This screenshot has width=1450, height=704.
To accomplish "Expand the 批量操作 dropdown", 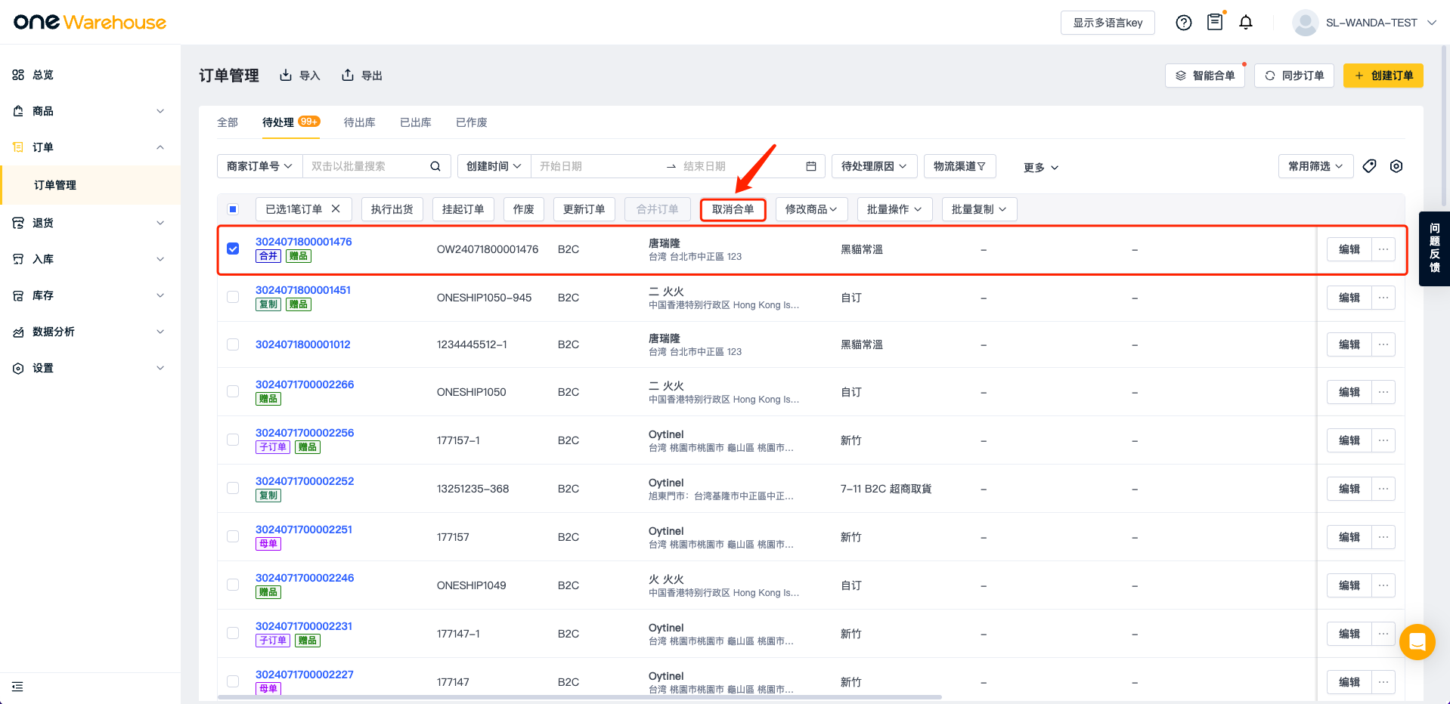I will click(894, 209).
